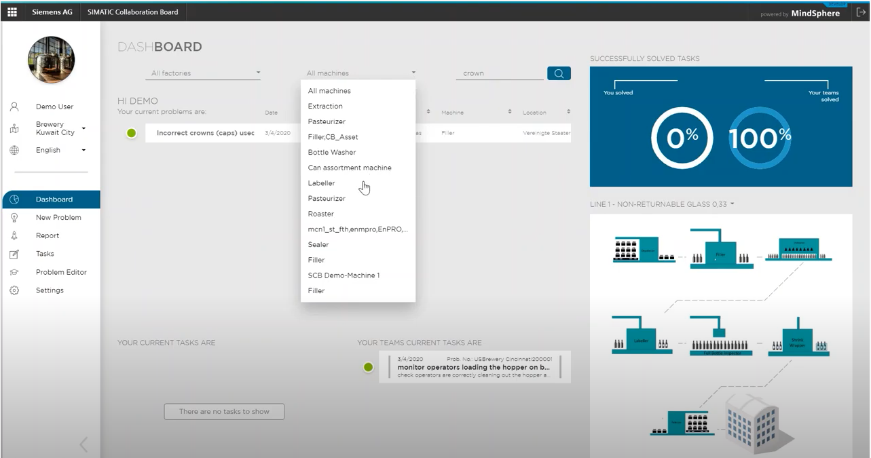Image resolution: width=871 pixels, height=458 pixels.
Task: Choose the Pasteurizer option directly above Roaster
Action: [x=358, y=198]
